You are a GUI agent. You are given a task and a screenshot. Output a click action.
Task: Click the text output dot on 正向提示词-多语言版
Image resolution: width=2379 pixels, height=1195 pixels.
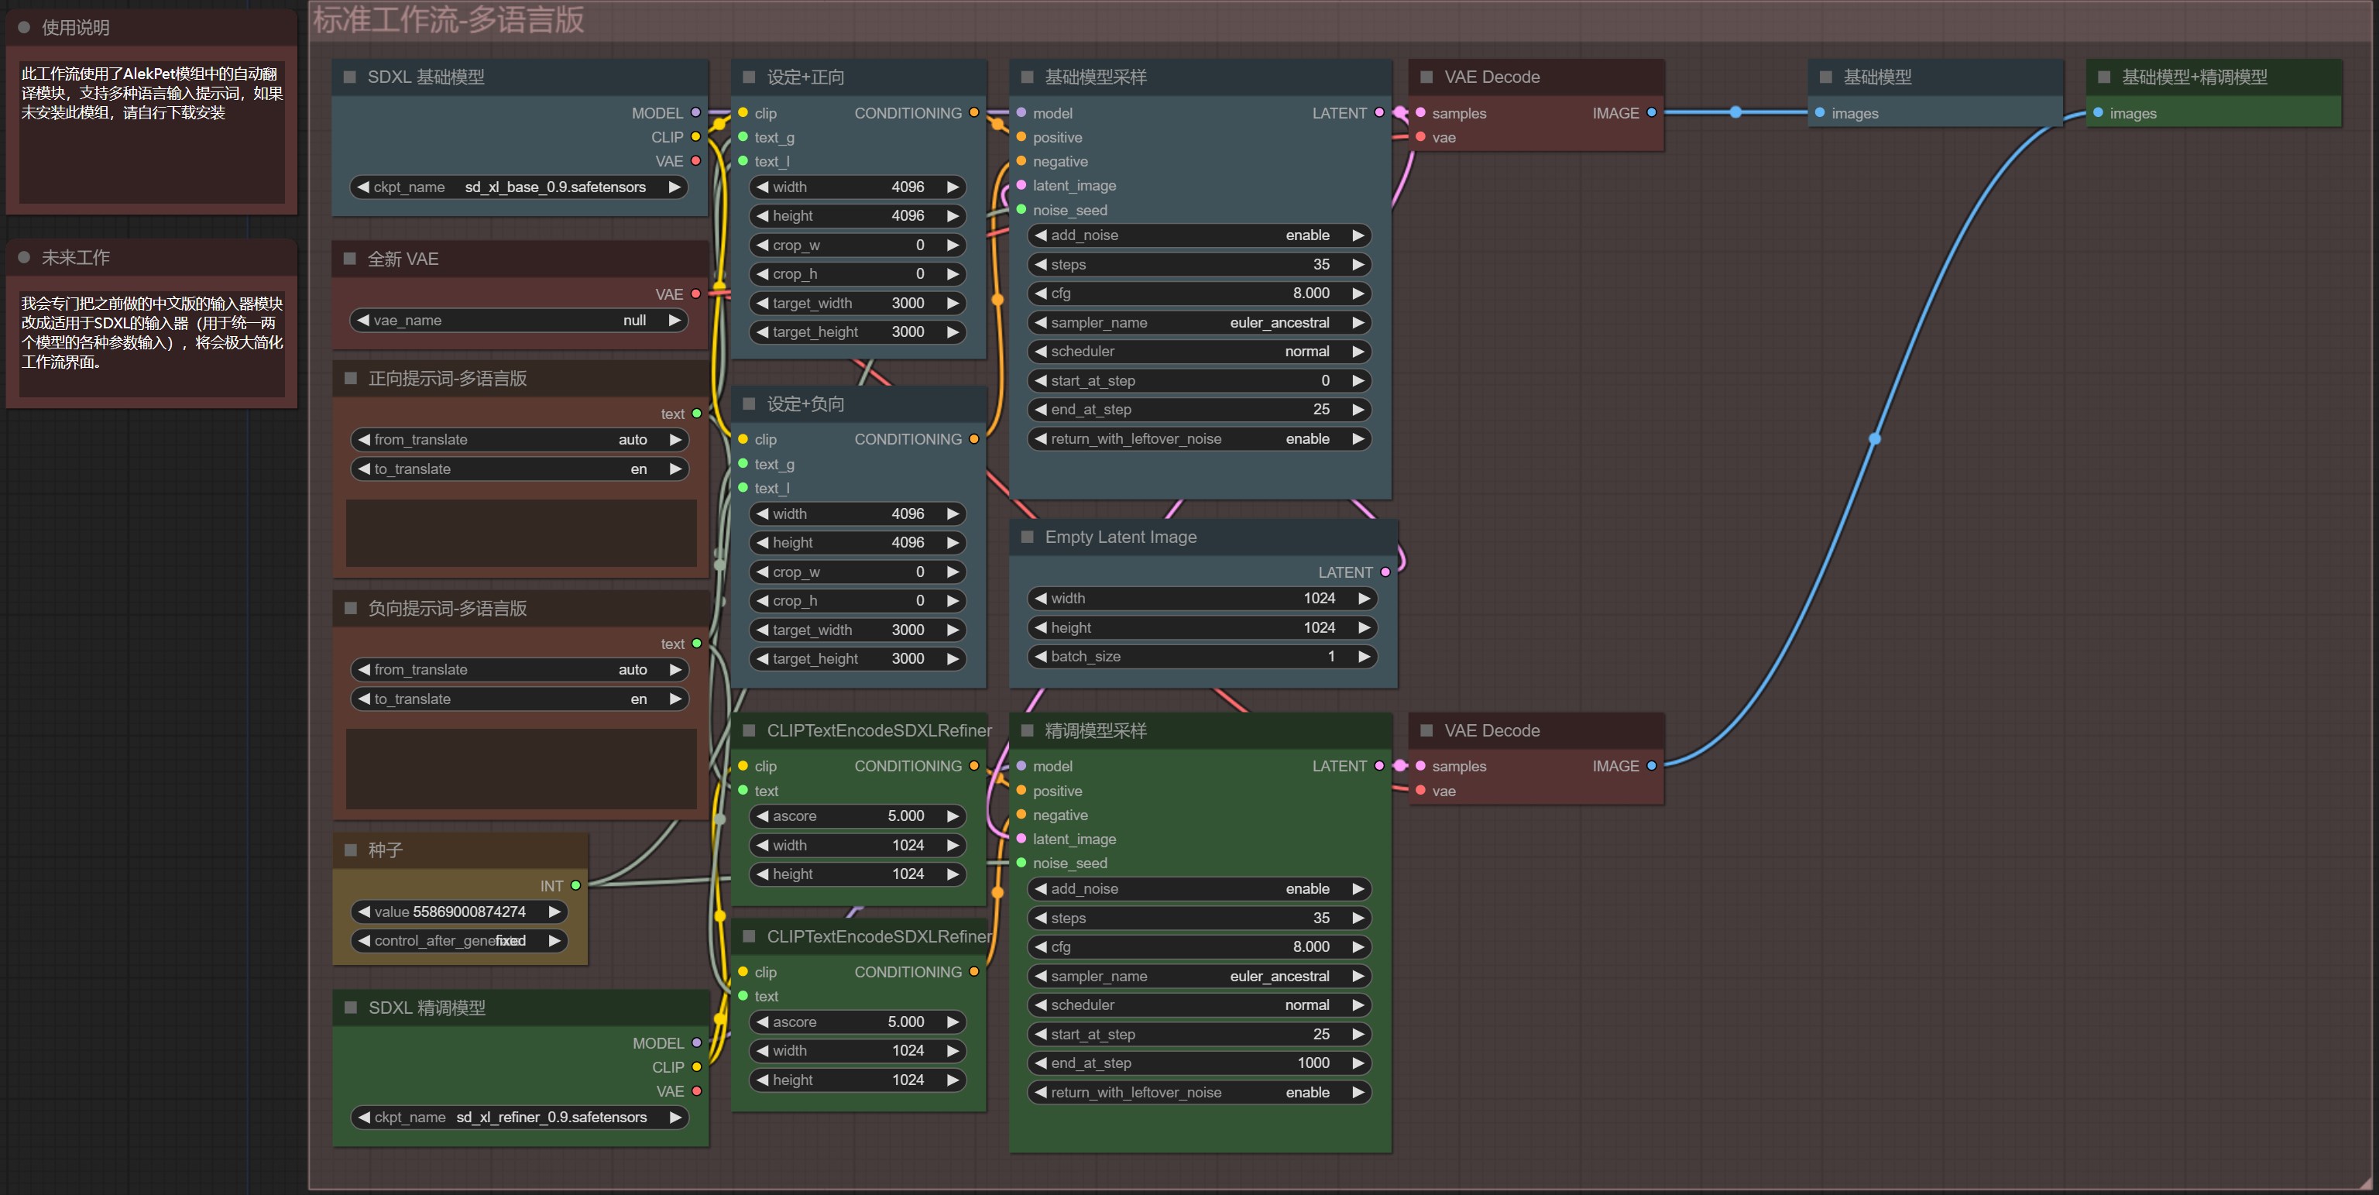[695, 414]
